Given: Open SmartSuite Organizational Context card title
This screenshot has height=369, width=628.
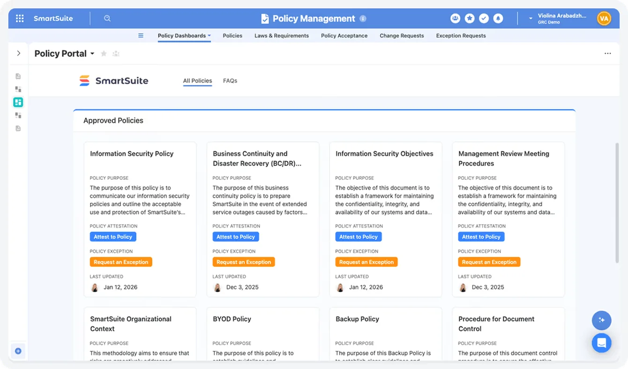Looking at the screenshot, I should (x=131, y=324).
